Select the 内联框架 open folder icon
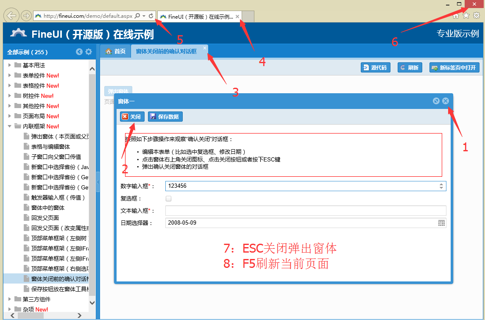The image size is (485, 320). coord(18,126)
